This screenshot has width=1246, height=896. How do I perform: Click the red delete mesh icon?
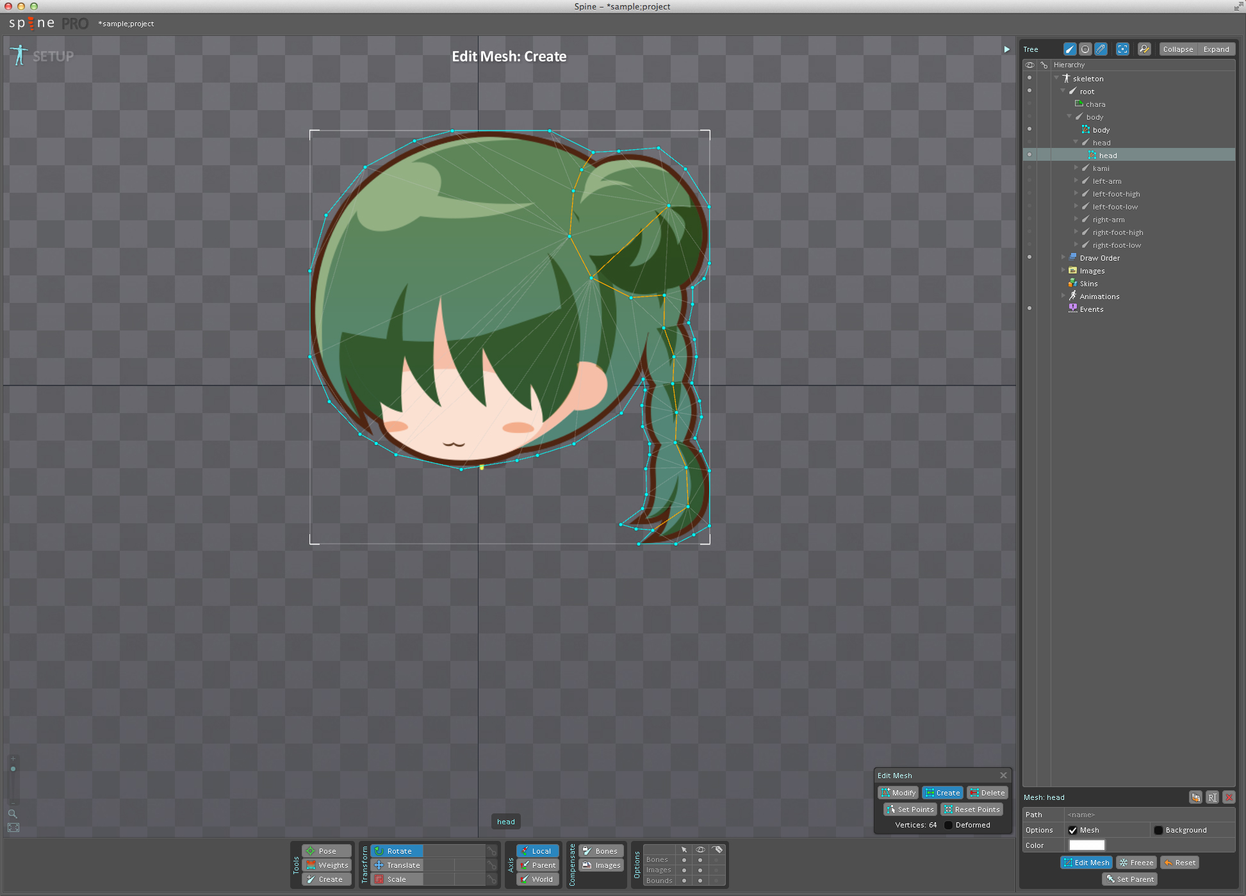point(1229,797)
